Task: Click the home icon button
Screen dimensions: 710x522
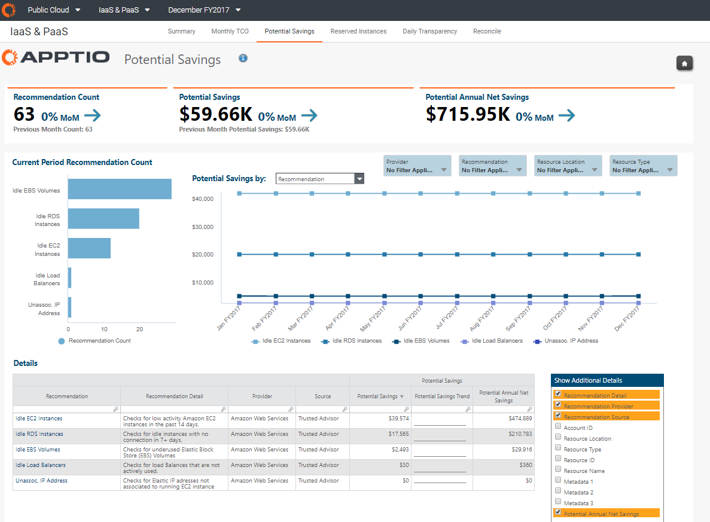Action: [684, 63]
